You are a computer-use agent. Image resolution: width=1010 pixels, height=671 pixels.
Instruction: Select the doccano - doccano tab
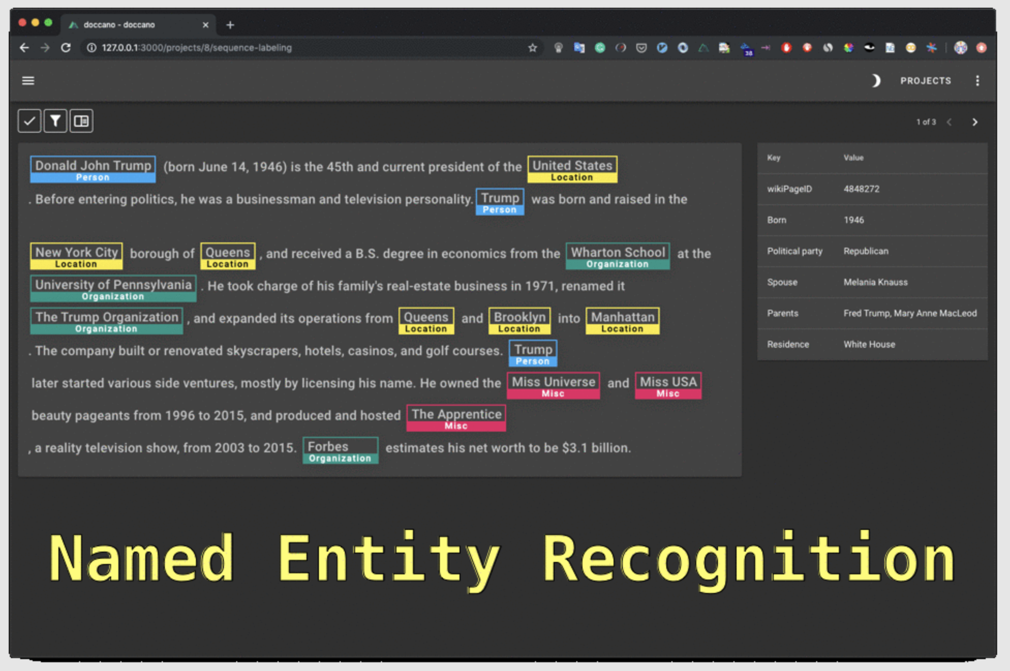(119, 24)
